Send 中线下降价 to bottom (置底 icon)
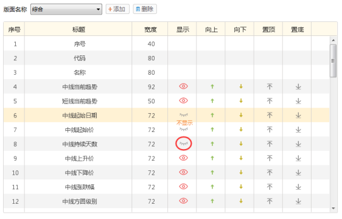Viewport: 342px width, 219px height. click(x=298, y=173)
